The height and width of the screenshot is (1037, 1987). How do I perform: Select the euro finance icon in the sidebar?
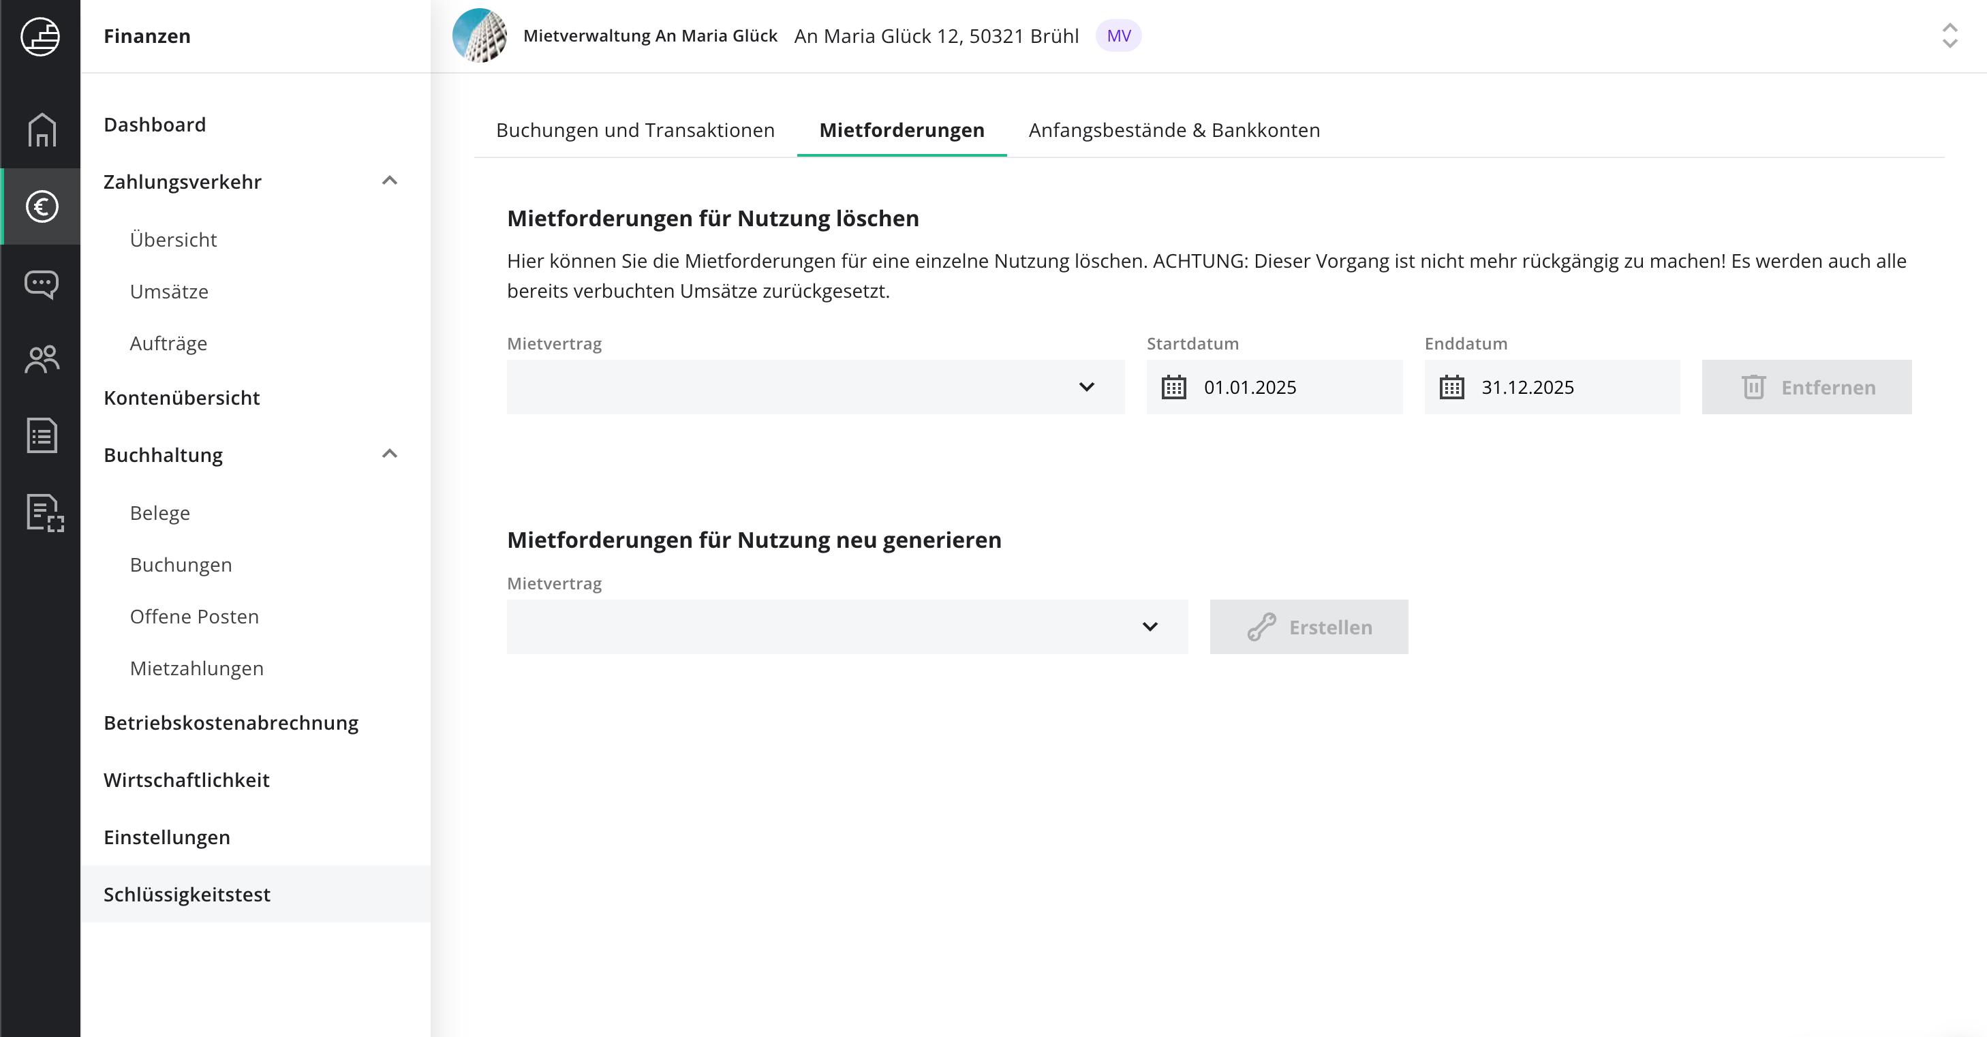tap(42, 206)
